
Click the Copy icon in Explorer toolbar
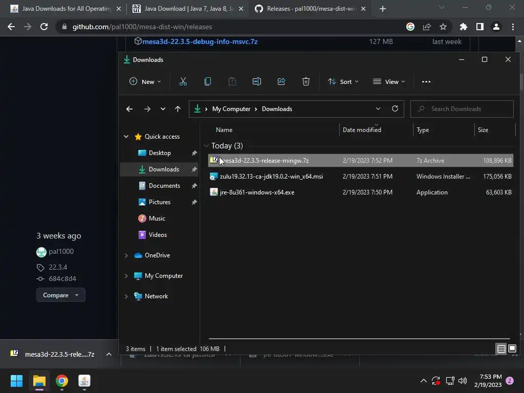(208, 81)
